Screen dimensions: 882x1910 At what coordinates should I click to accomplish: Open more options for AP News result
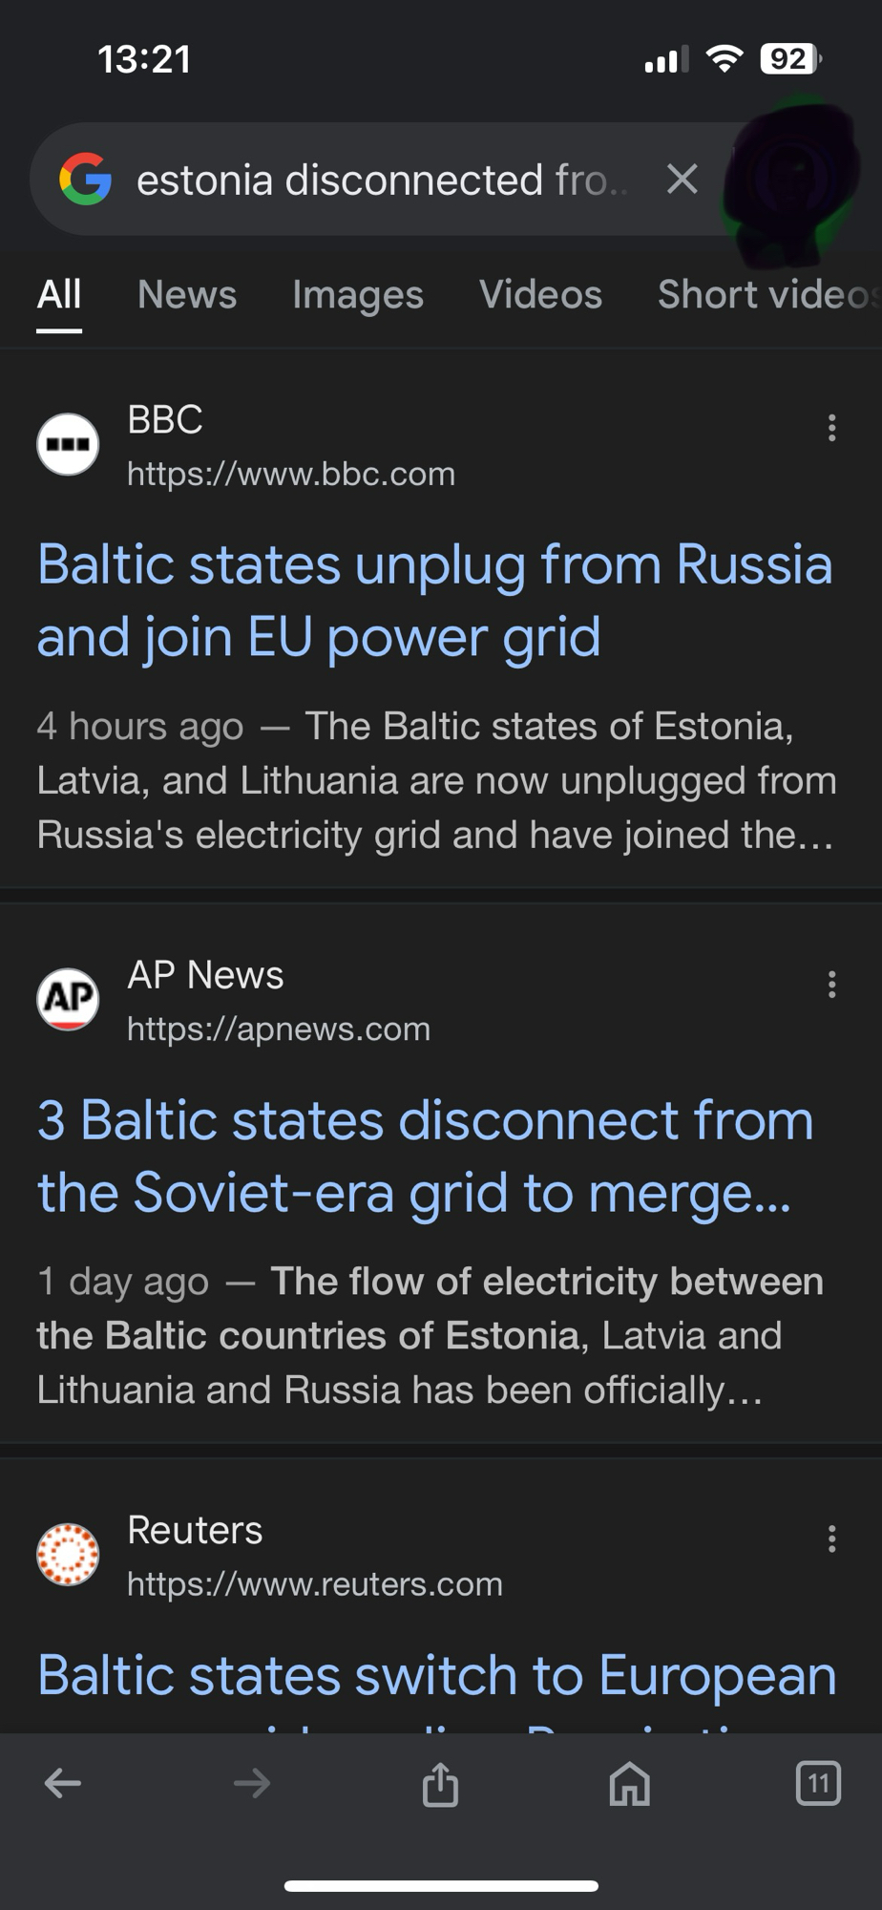click(x=832, y=984)
